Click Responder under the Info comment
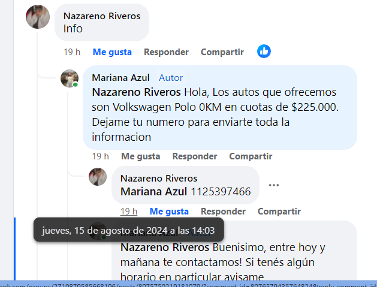 click(166, 52)
